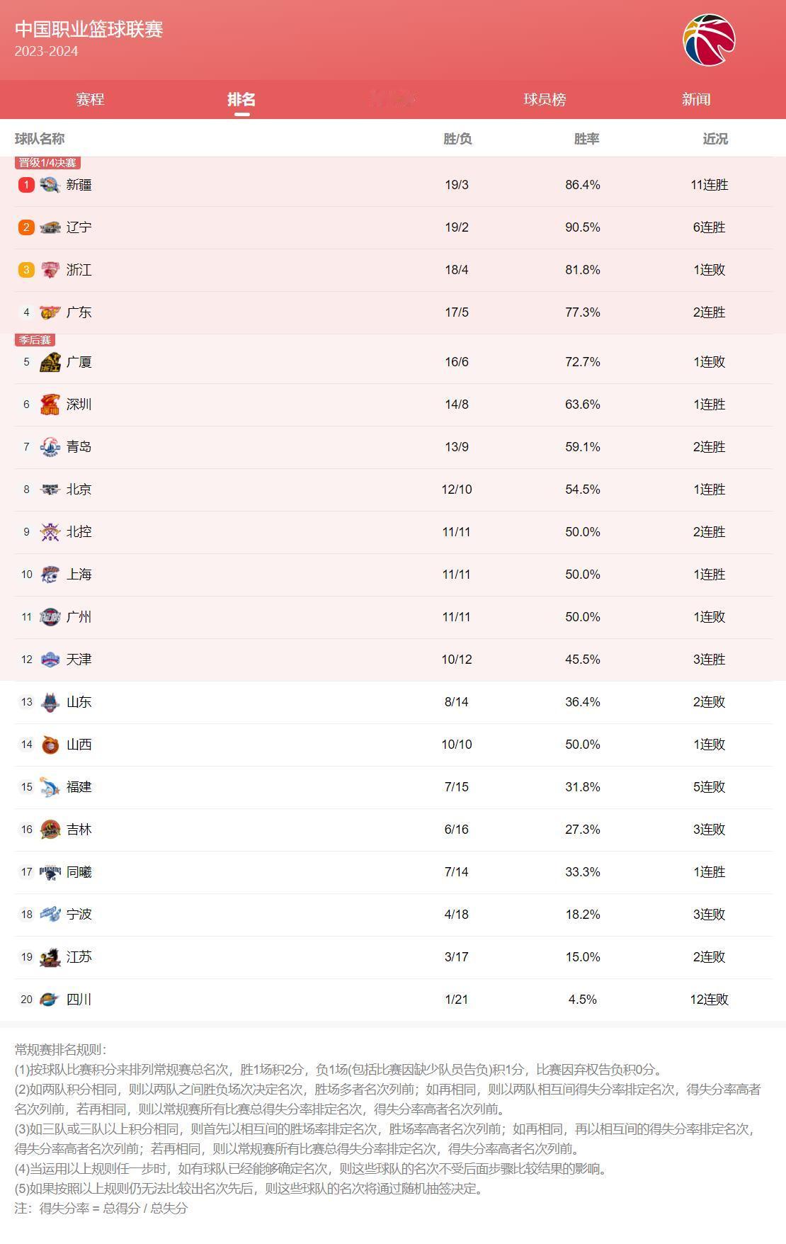Click the 深圳 team logo icon
The image size is (786, 1244).
coord(50,405)
